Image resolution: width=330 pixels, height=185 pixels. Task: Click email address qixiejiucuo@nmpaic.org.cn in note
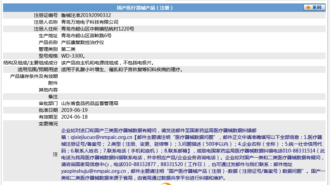101,137
